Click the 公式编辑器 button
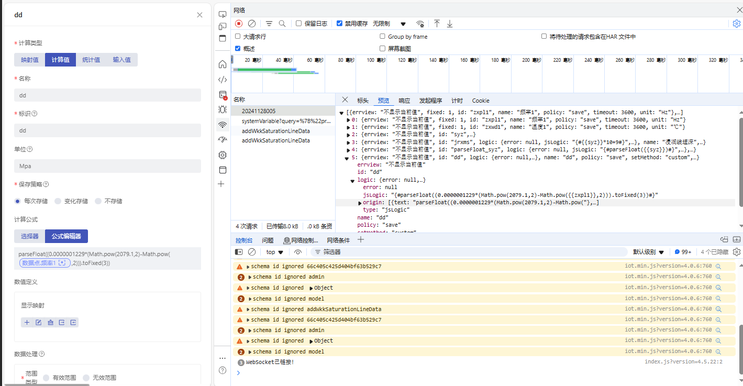743x386 pixels. [66, 236]
